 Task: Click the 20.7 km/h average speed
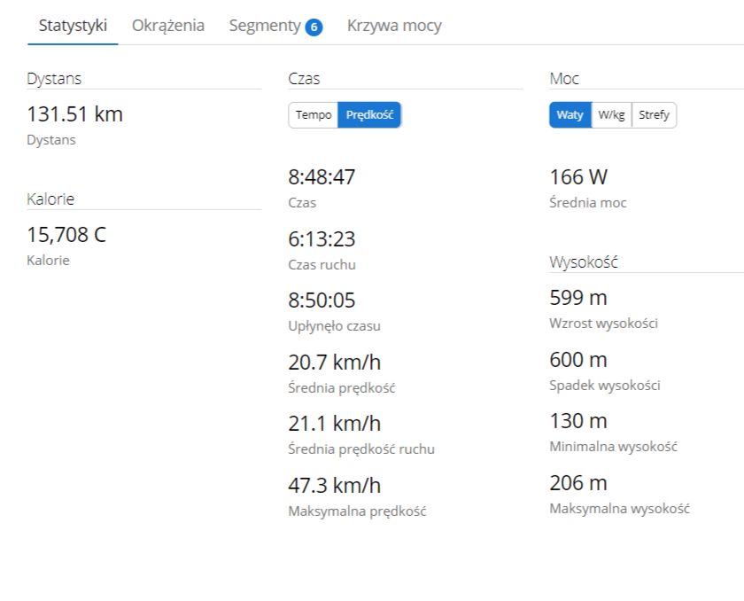[335, 363]
